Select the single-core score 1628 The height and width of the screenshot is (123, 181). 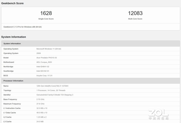[x=46, y=13]
